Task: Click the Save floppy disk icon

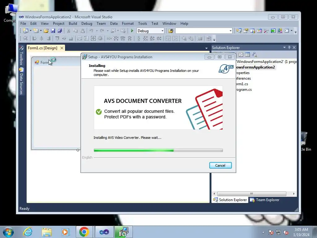Action: 53,31
